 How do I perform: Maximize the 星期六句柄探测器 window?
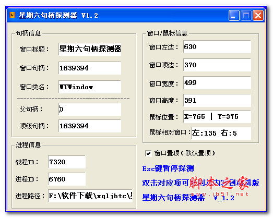(246, 16)
